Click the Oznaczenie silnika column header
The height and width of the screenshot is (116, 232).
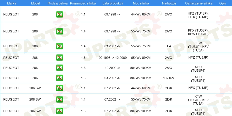click(199, 3)
